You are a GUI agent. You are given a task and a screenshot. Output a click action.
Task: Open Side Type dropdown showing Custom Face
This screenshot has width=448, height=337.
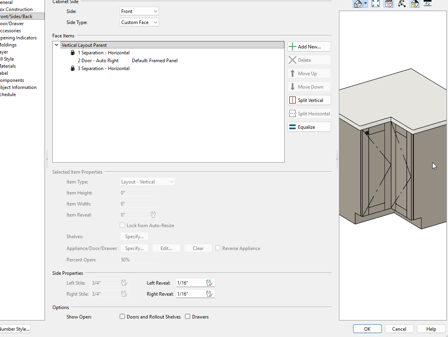pos(139,22)
